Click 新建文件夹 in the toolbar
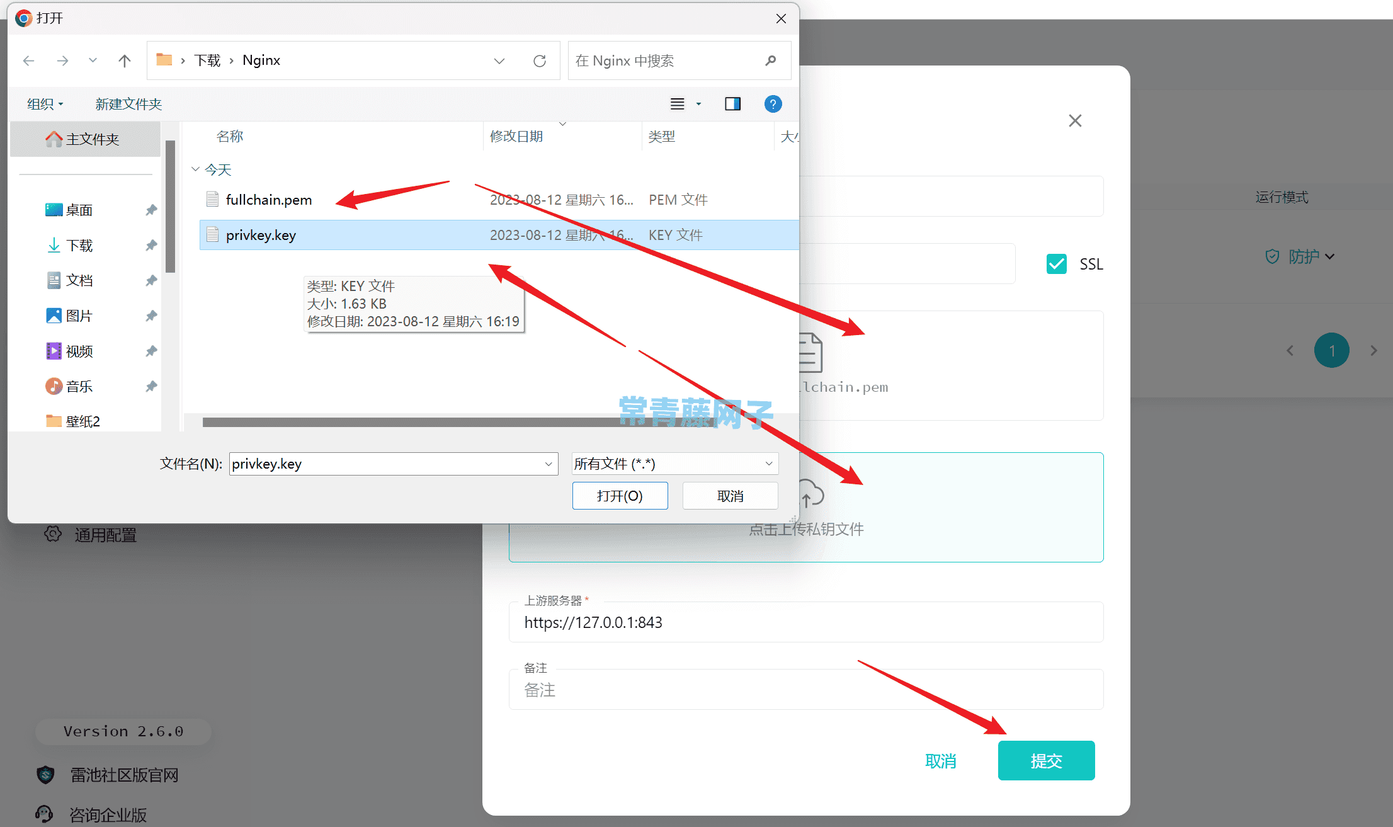1393x827 pixels. [x=128, y=104]
